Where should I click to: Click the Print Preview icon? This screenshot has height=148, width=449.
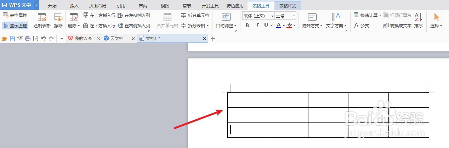tap(35, 39)
